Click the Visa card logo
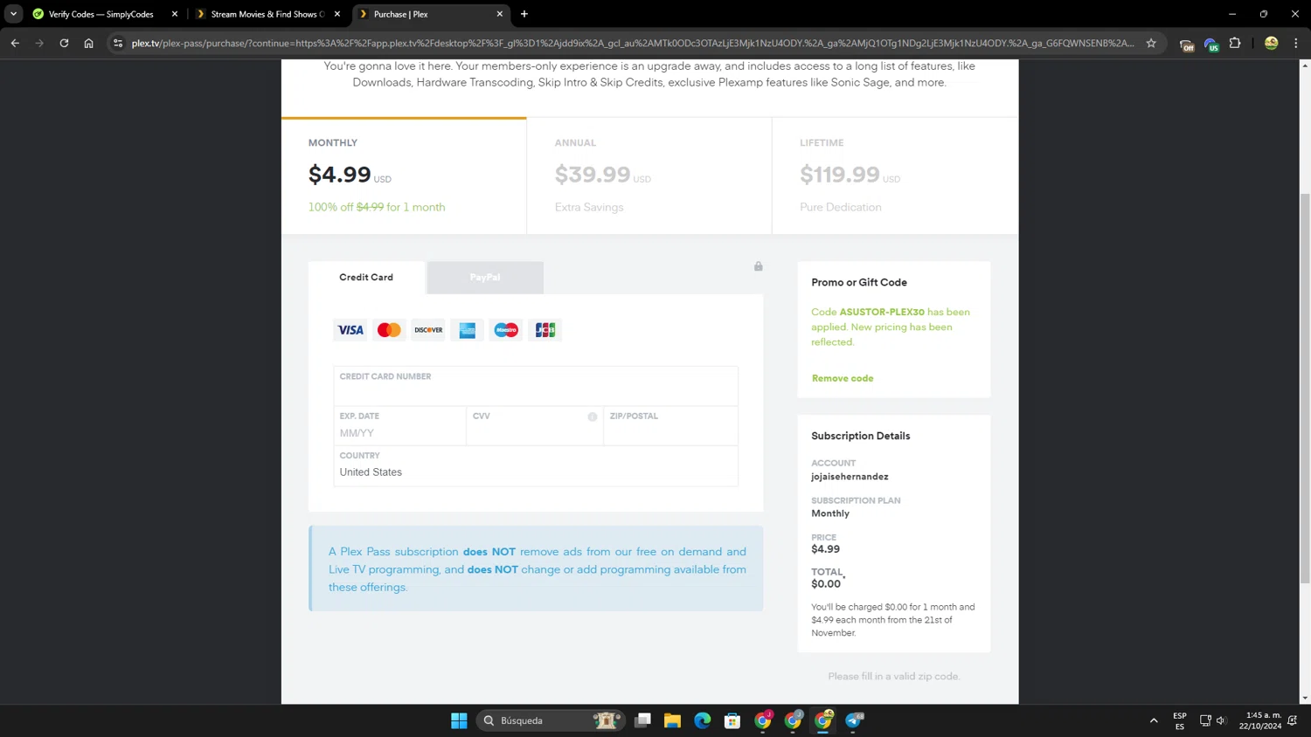 click(350, 330)
